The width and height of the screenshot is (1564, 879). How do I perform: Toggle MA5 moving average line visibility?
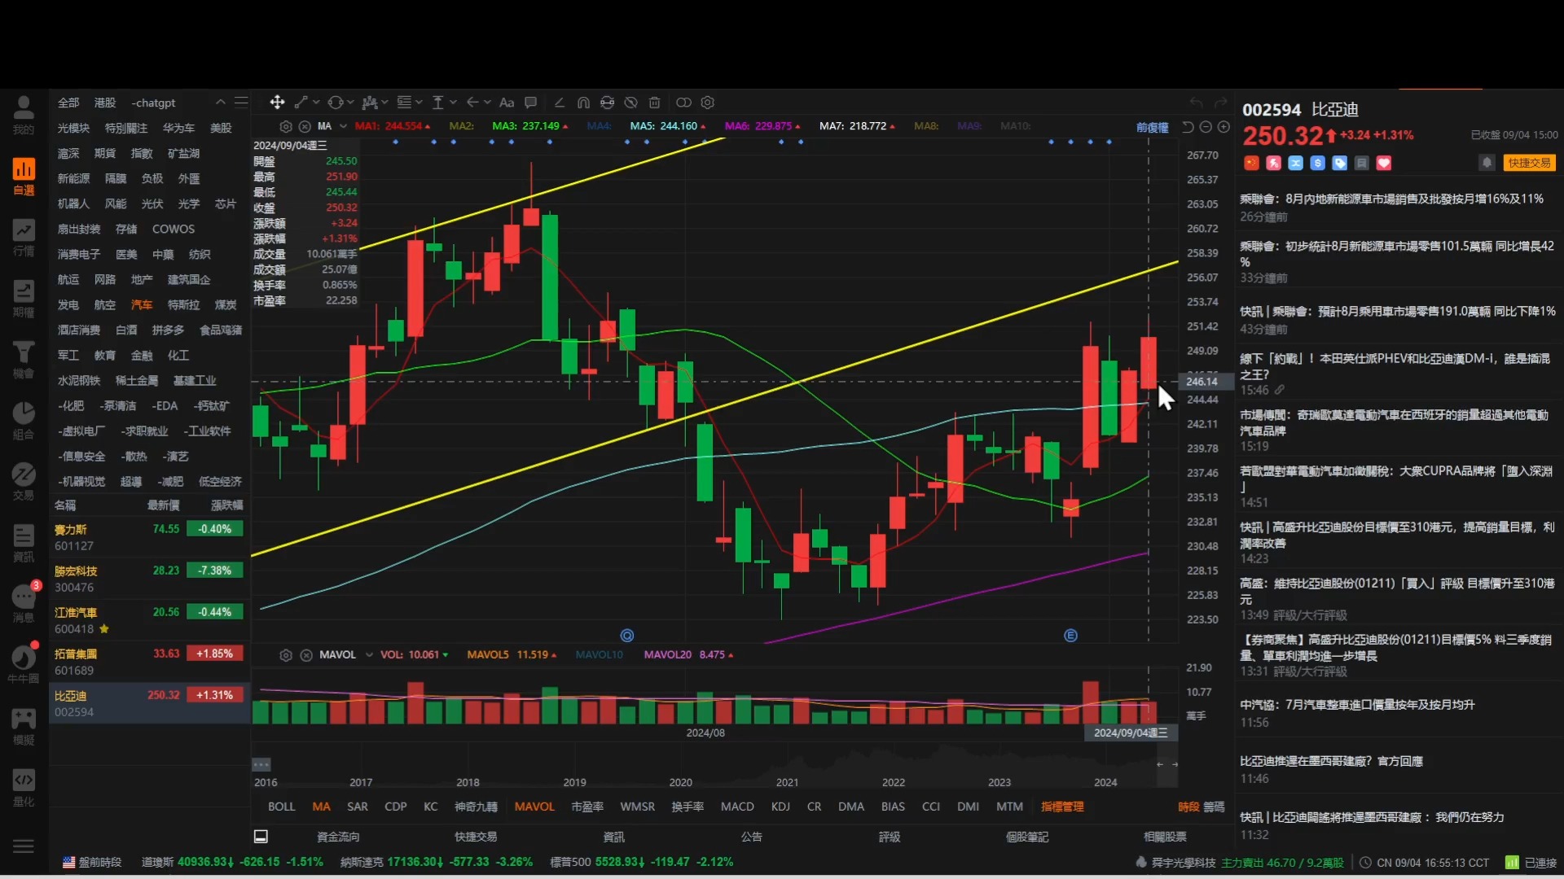(667, 126)
